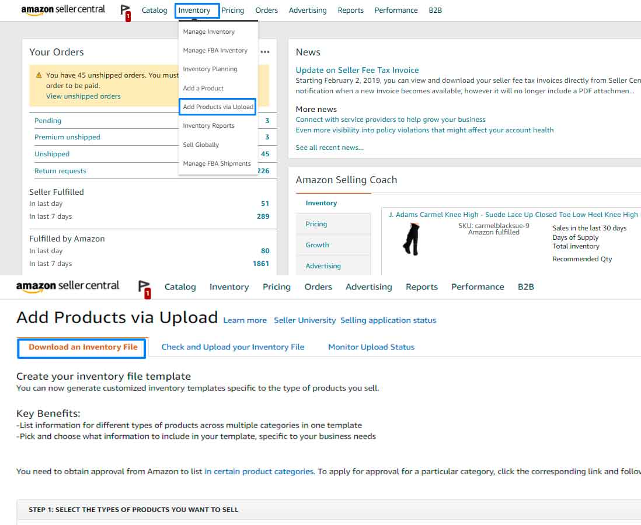Image resolution: width=641 pixels, height=525 pixels.
Task: Open the policy violations visibility news link
Action: 424,130
